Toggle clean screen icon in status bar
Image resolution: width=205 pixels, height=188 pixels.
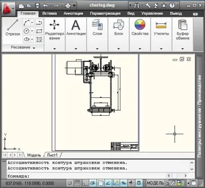pyautogui.click(x=194, y=183)
